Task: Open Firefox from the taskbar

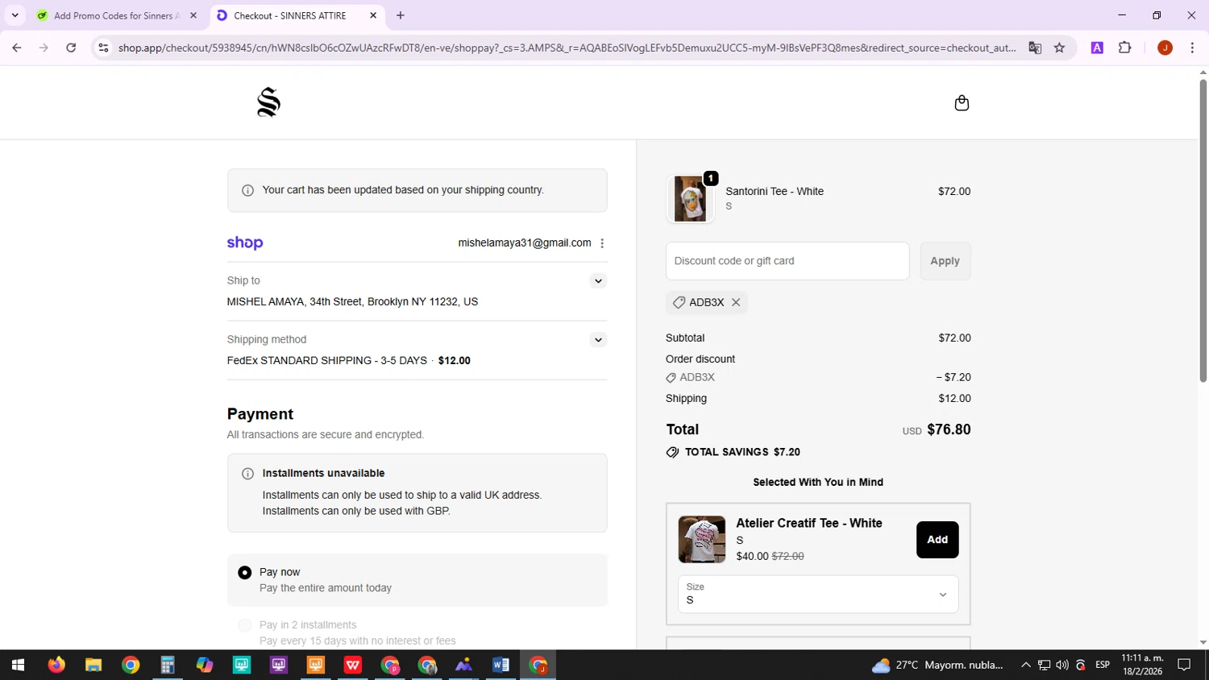Action: pos(56,665)
